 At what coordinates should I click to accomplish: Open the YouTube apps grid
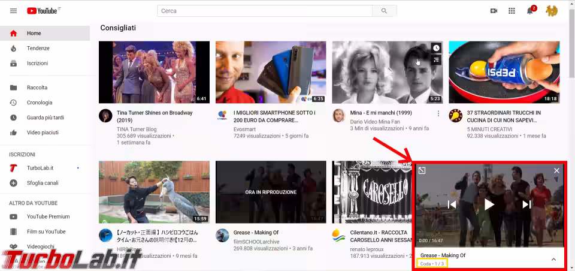512,11
